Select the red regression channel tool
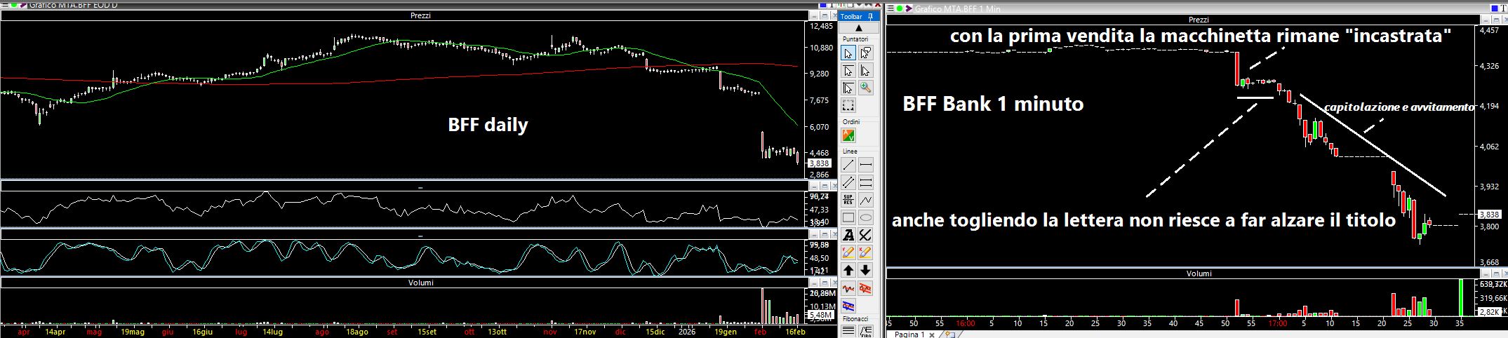 click(x=866, y=288)
